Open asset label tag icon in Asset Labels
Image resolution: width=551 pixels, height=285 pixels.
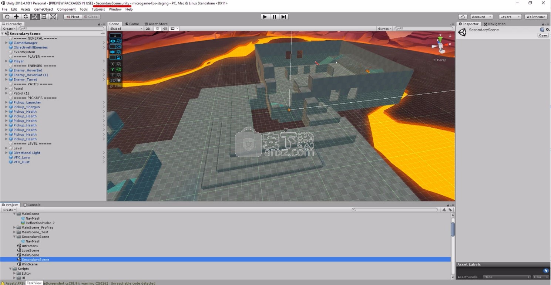[x=546, y=271]
